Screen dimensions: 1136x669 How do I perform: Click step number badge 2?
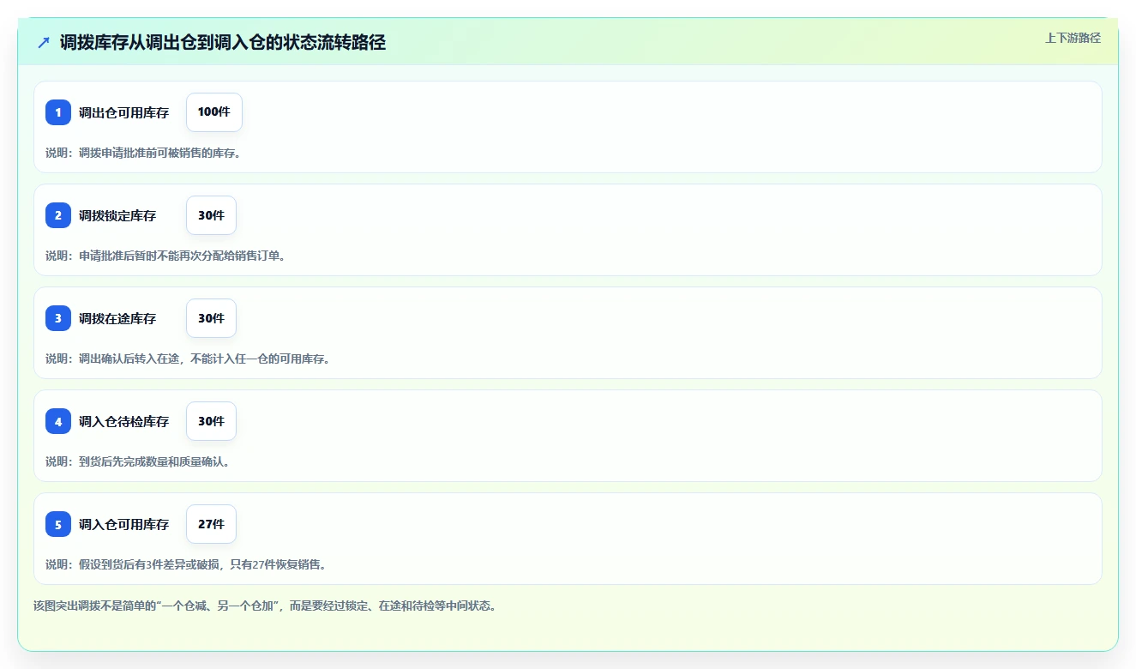[x=58, y=215]
